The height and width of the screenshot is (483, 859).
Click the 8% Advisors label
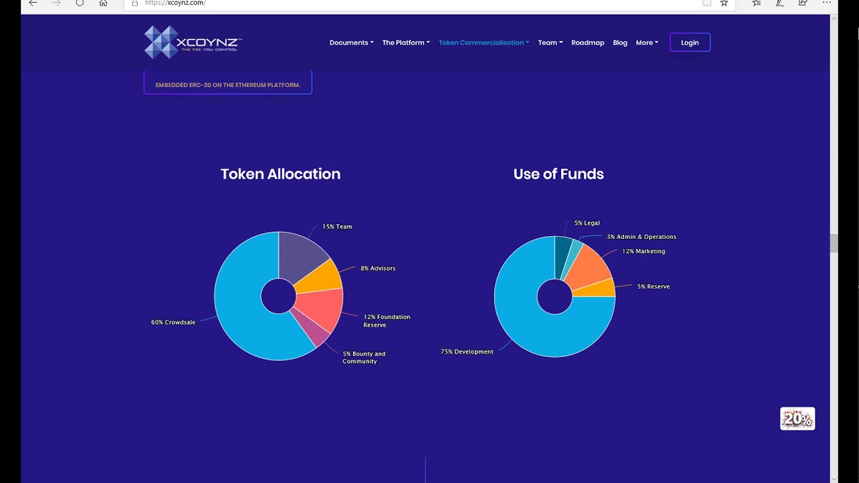pos(378,268)
